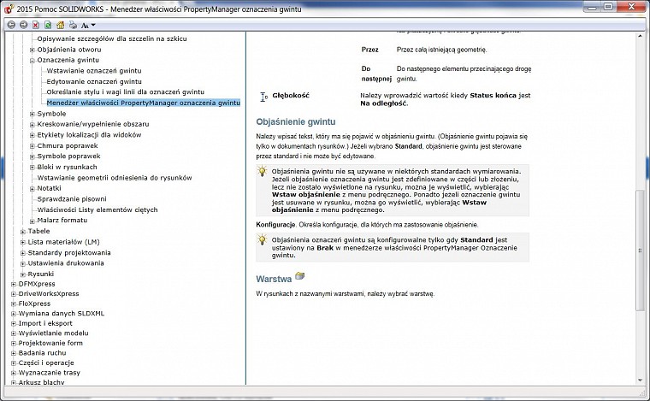The image size is (650, 401).
Task: Click the Forward navigation arrow icon
Action: [24, 25]
